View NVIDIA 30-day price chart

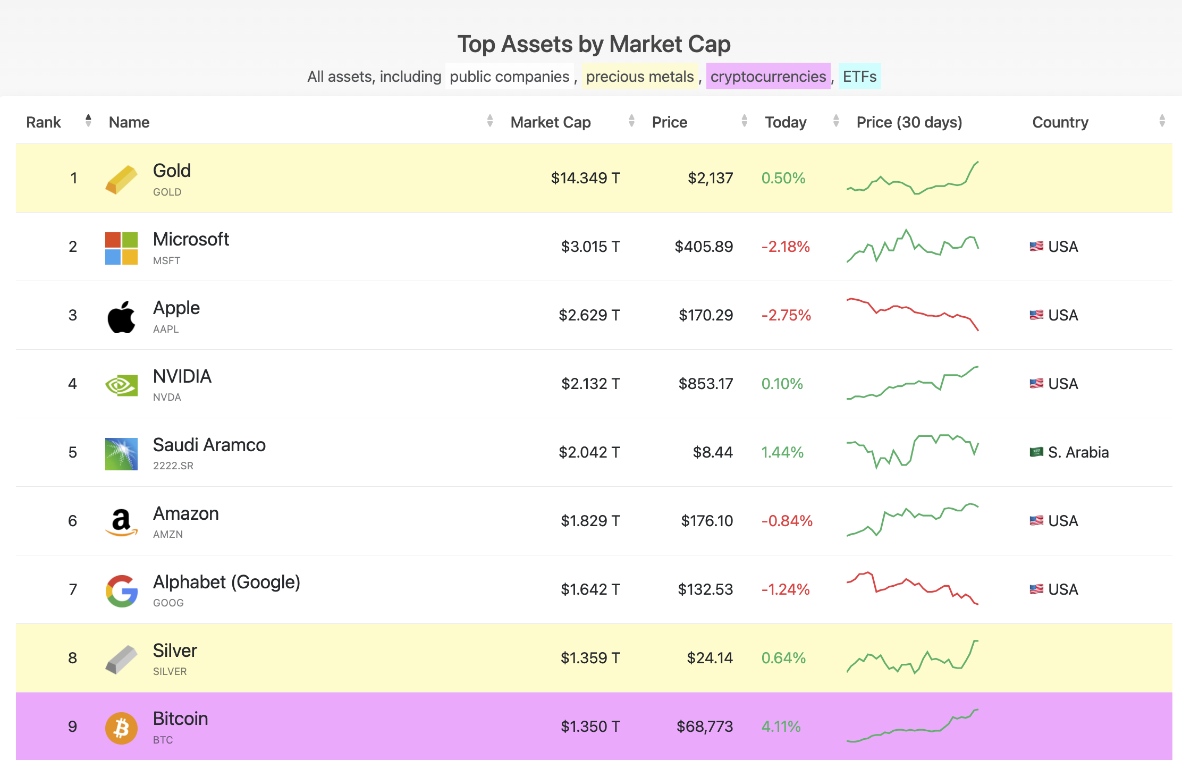pos(913,383)
